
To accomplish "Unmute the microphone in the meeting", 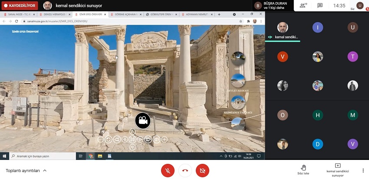I will [168, 170].
